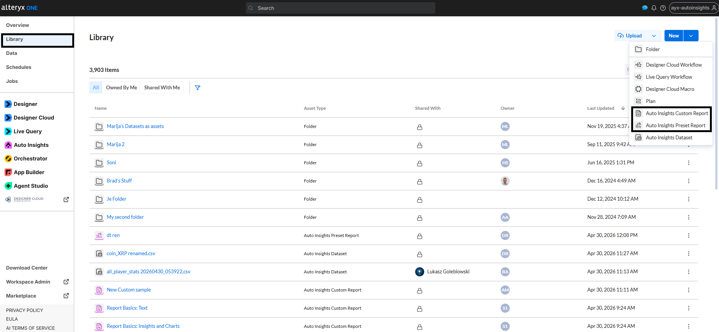This screenshot has width=719, height=332.
Task: Open the Live Query app icon
Action: pos(8,131)
